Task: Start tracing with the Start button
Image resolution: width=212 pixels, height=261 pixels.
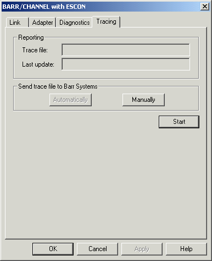Action: click(x=179, y=122)
